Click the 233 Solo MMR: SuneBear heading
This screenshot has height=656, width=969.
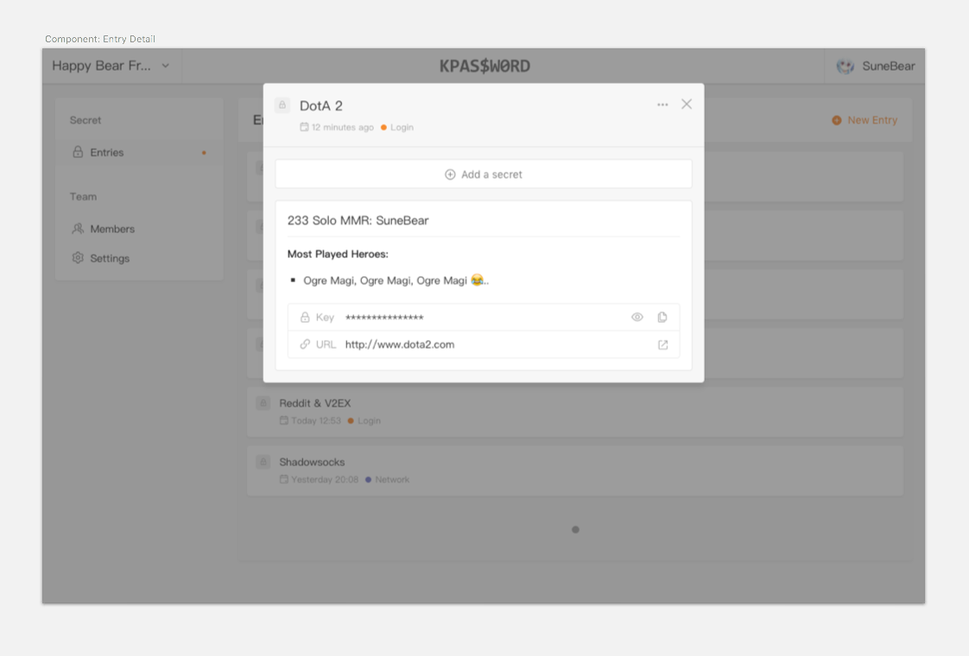pos(358,220)
